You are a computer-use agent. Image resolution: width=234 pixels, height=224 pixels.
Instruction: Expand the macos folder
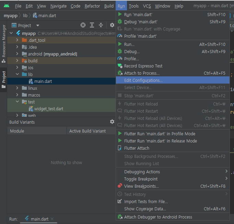tap(17, 95)
